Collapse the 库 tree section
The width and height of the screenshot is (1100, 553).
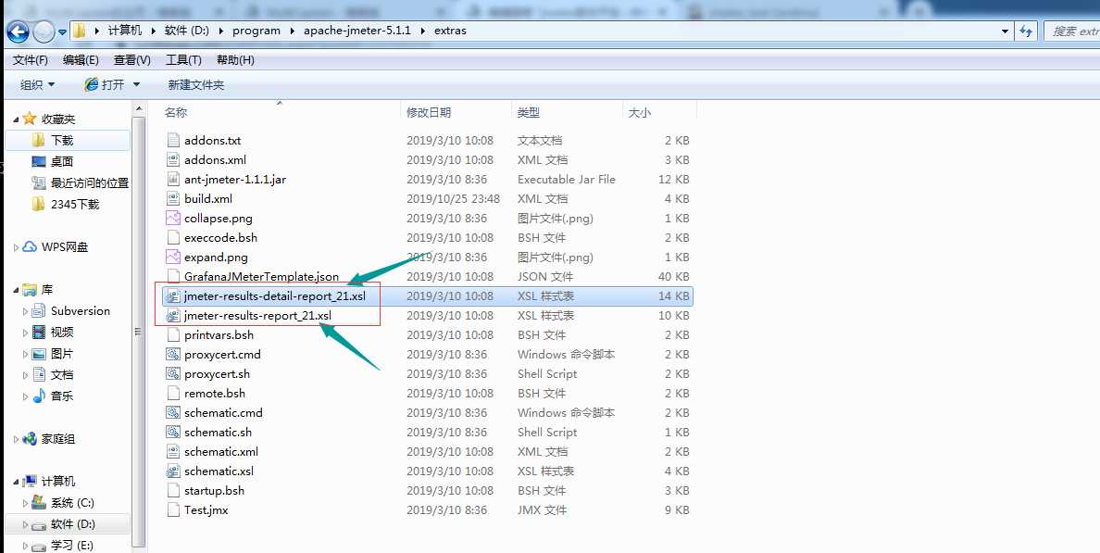point(16,290)
